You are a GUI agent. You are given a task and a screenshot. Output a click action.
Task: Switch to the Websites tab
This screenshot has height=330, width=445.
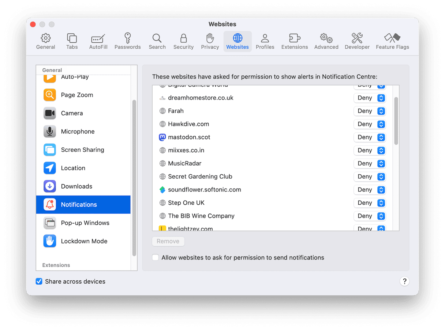click(x=238, y=41)
